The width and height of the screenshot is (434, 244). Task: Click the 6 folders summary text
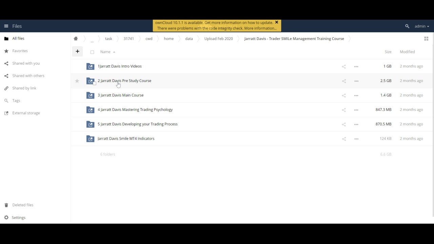[x=107, y=155]
